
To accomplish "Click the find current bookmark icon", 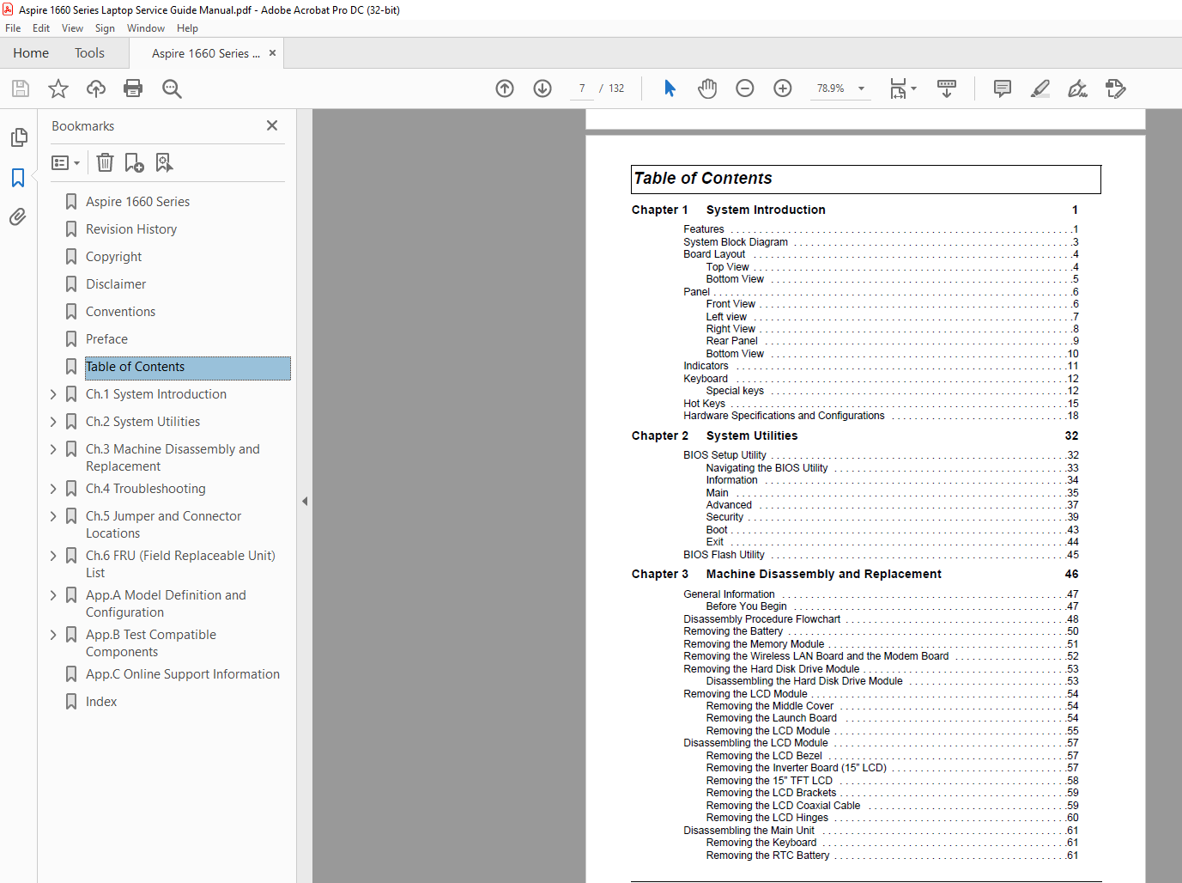I will [164, 162].
